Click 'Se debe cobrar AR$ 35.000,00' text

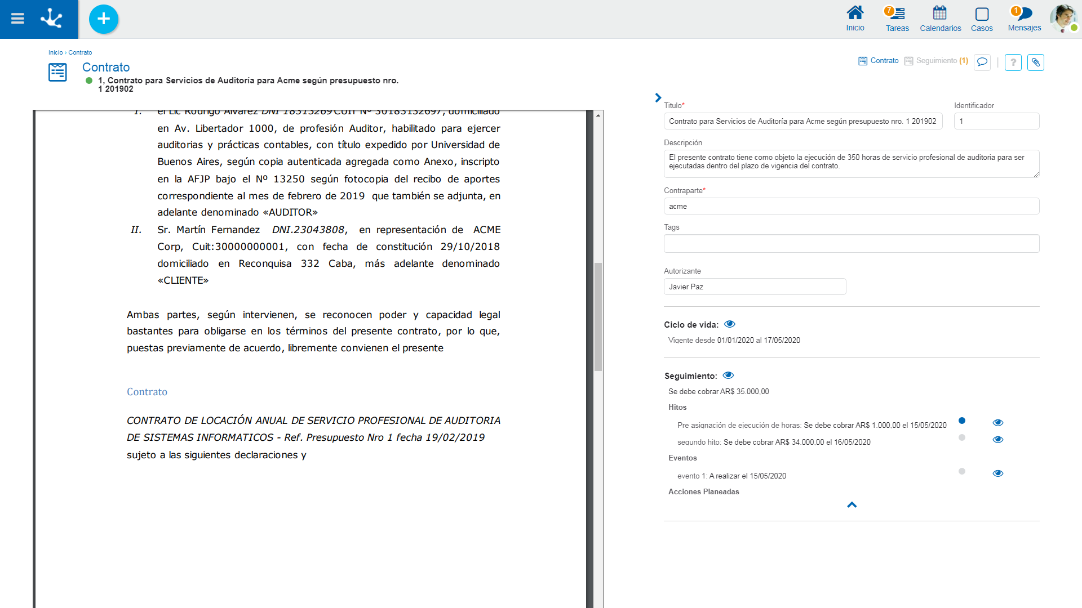coord(719,392)
